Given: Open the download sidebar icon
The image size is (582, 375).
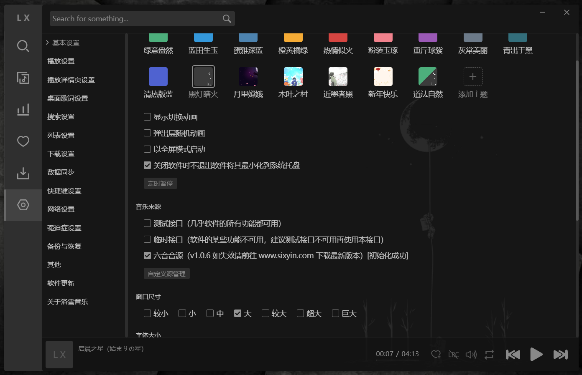Looking at the screenshot, I should tap(23, 173).
